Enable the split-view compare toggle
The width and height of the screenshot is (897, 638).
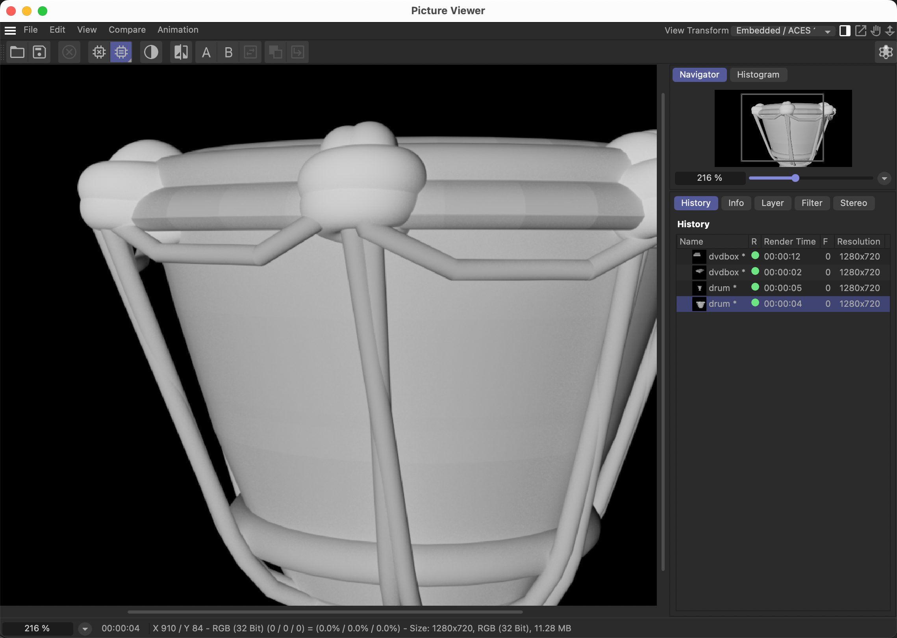point(845,31)
